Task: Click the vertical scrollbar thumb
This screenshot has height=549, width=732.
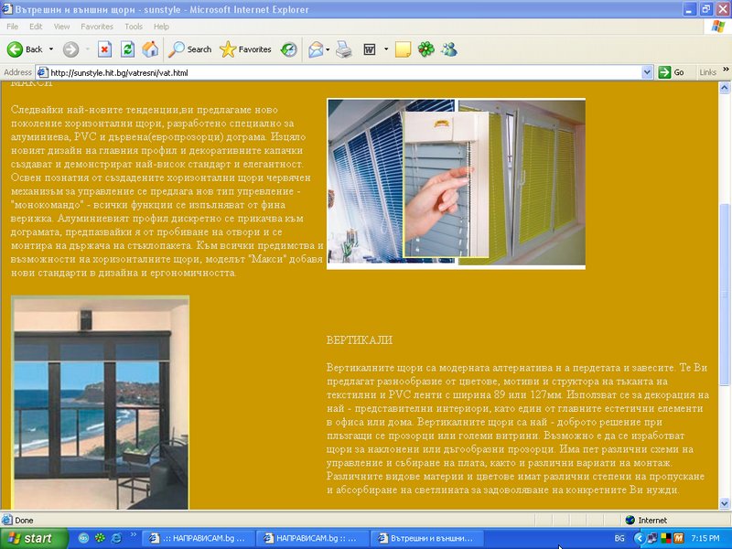Action: tap(724, 294)
